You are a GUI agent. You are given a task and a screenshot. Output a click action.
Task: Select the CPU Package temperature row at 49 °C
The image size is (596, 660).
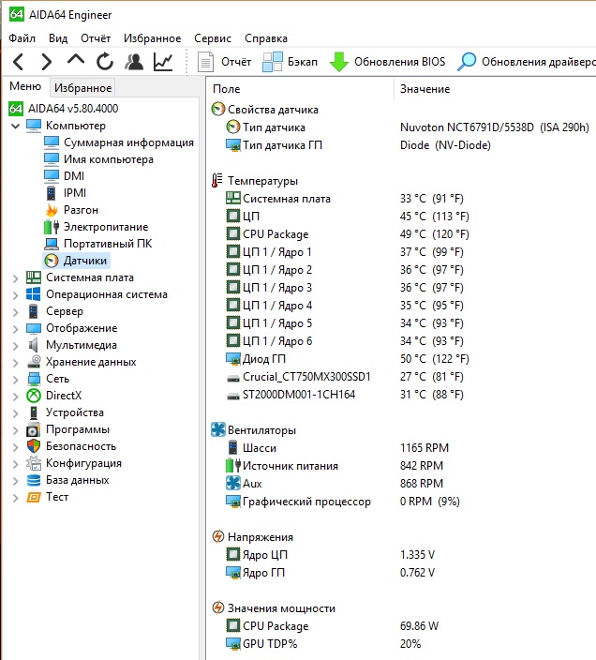point(401,234)
